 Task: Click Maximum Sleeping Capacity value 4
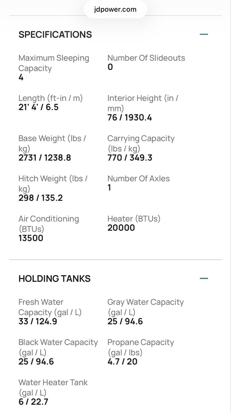point(21,78)
